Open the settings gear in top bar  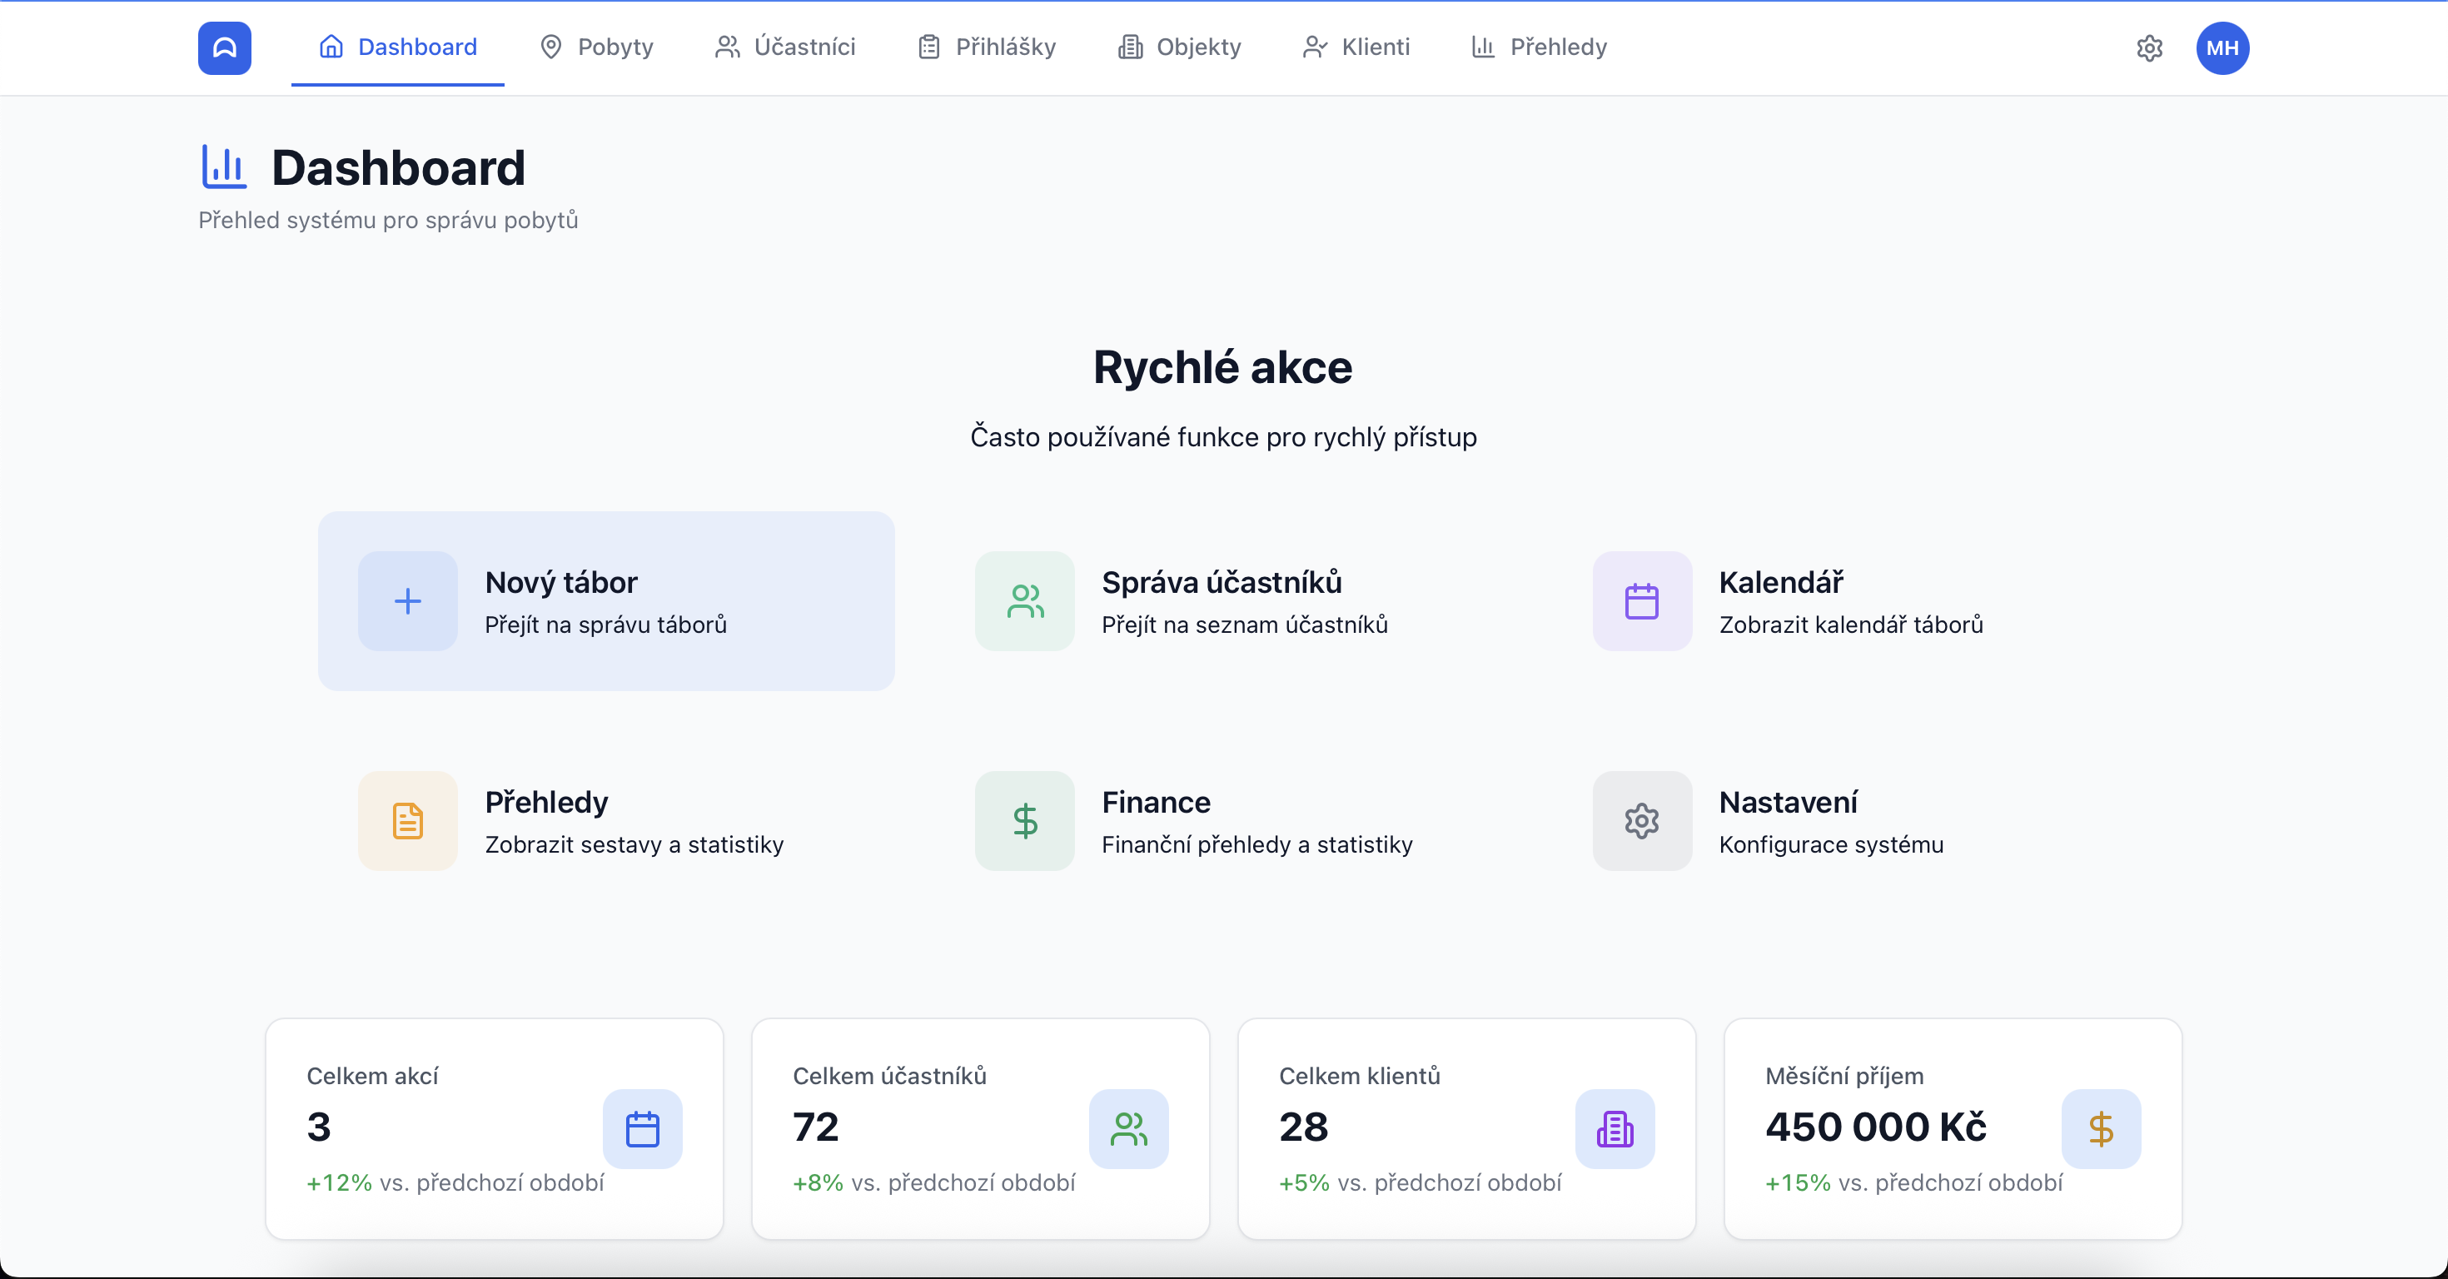point(2150,48)
